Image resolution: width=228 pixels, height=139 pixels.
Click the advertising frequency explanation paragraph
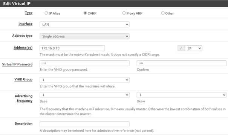(x=133, y=111)
